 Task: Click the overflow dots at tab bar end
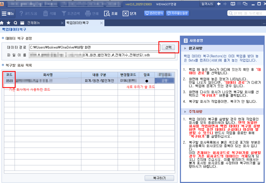pos(264,24)
